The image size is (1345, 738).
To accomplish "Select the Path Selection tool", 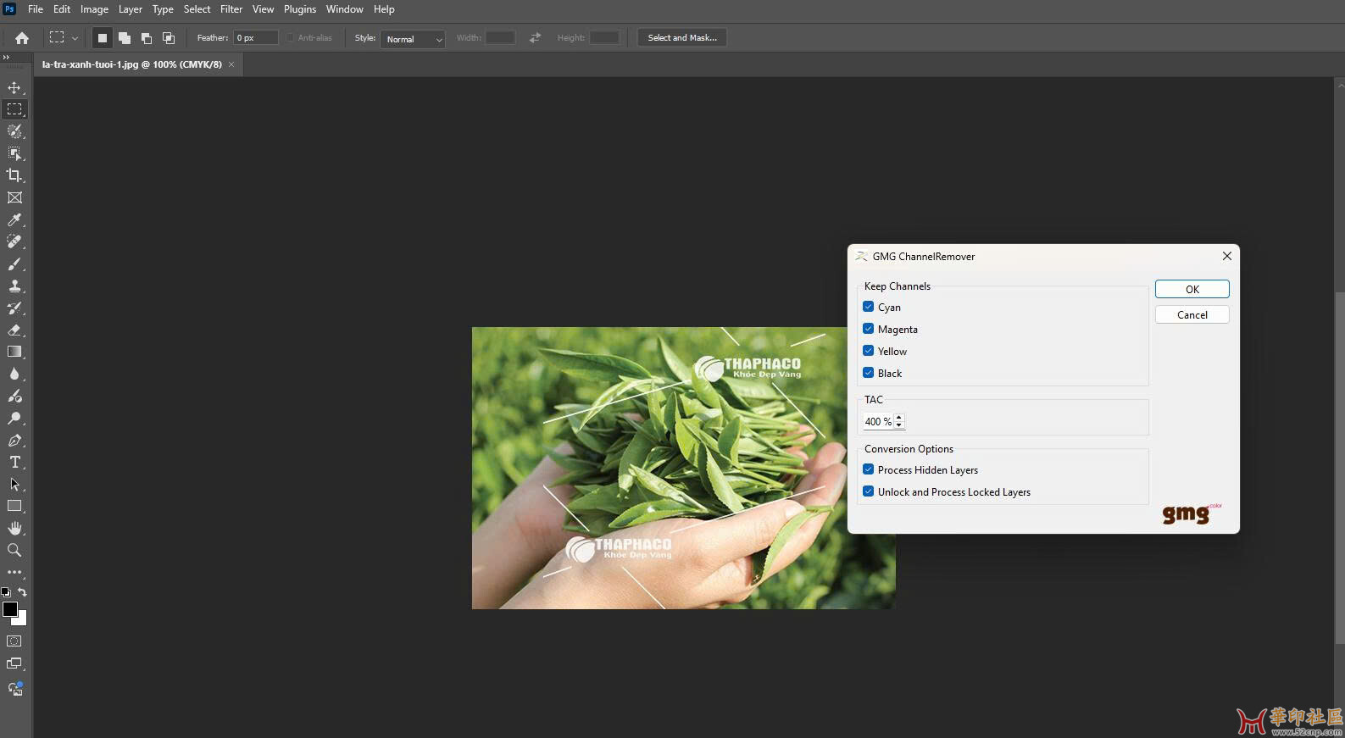I will tap(14, 484).
